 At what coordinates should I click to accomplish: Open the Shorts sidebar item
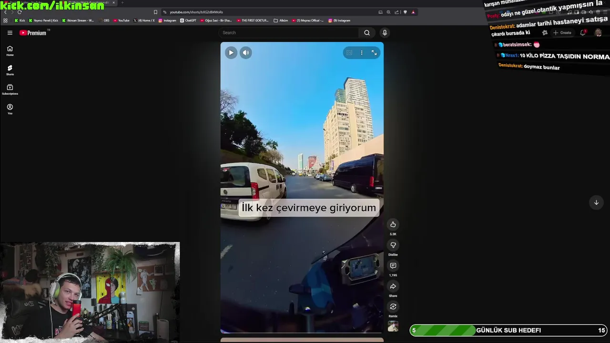10,70
